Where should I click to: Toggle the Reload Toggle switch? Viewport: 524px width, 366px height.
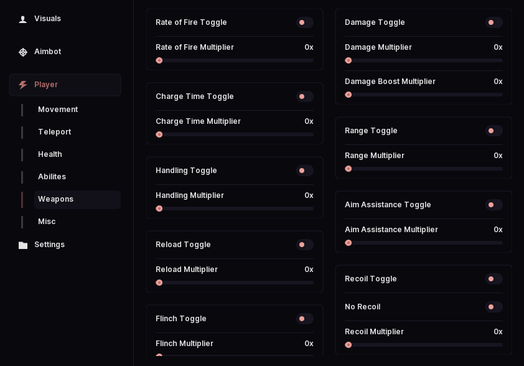pos(305,245)
